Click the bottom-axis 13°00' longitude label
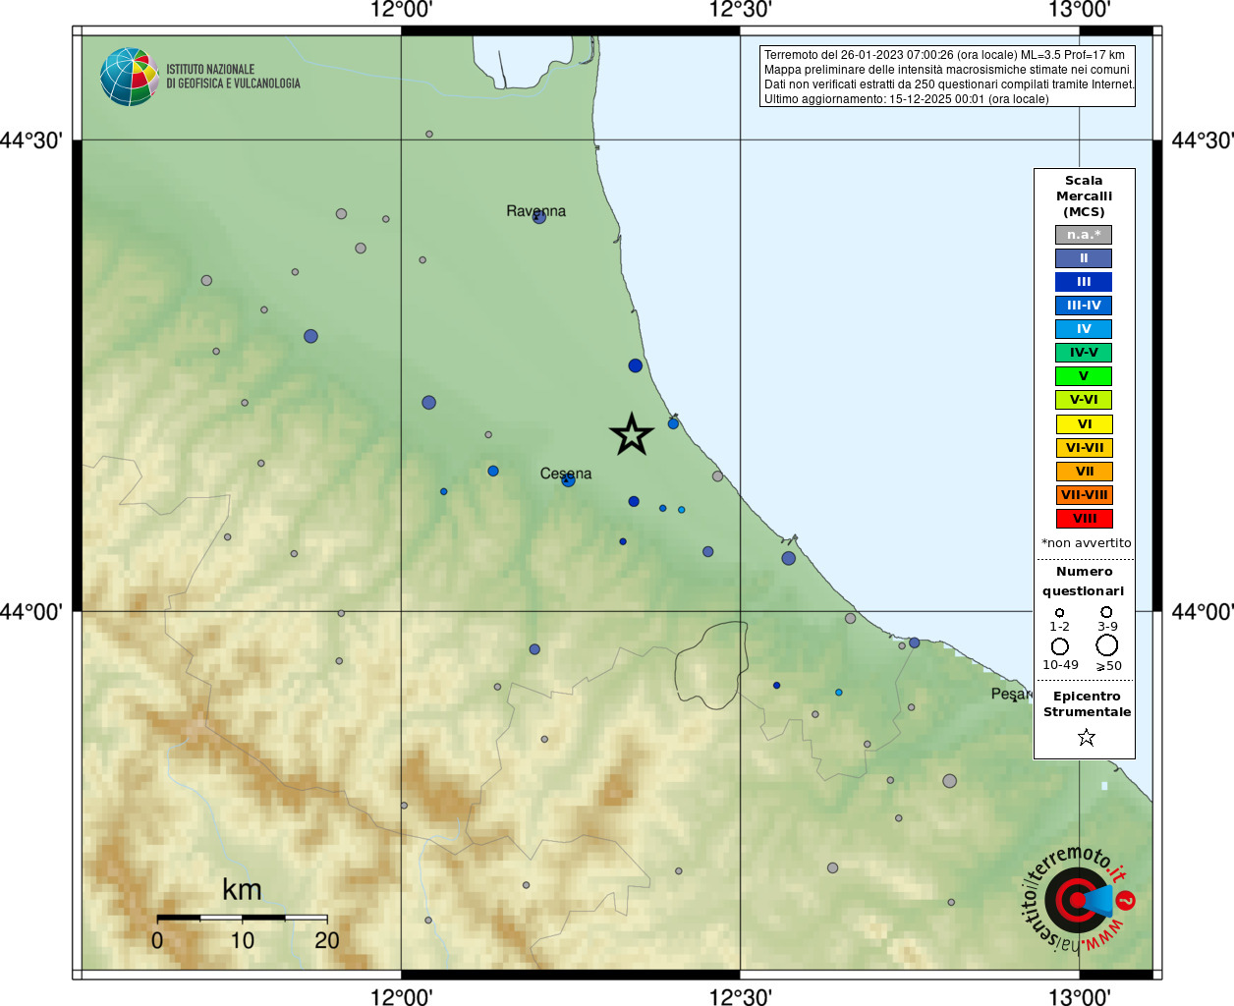Image resolution: width=1234 pixels, height=1006 pixels. (1079, 997)
